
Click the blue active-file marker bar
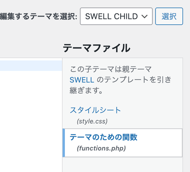[x=64, y=143]
